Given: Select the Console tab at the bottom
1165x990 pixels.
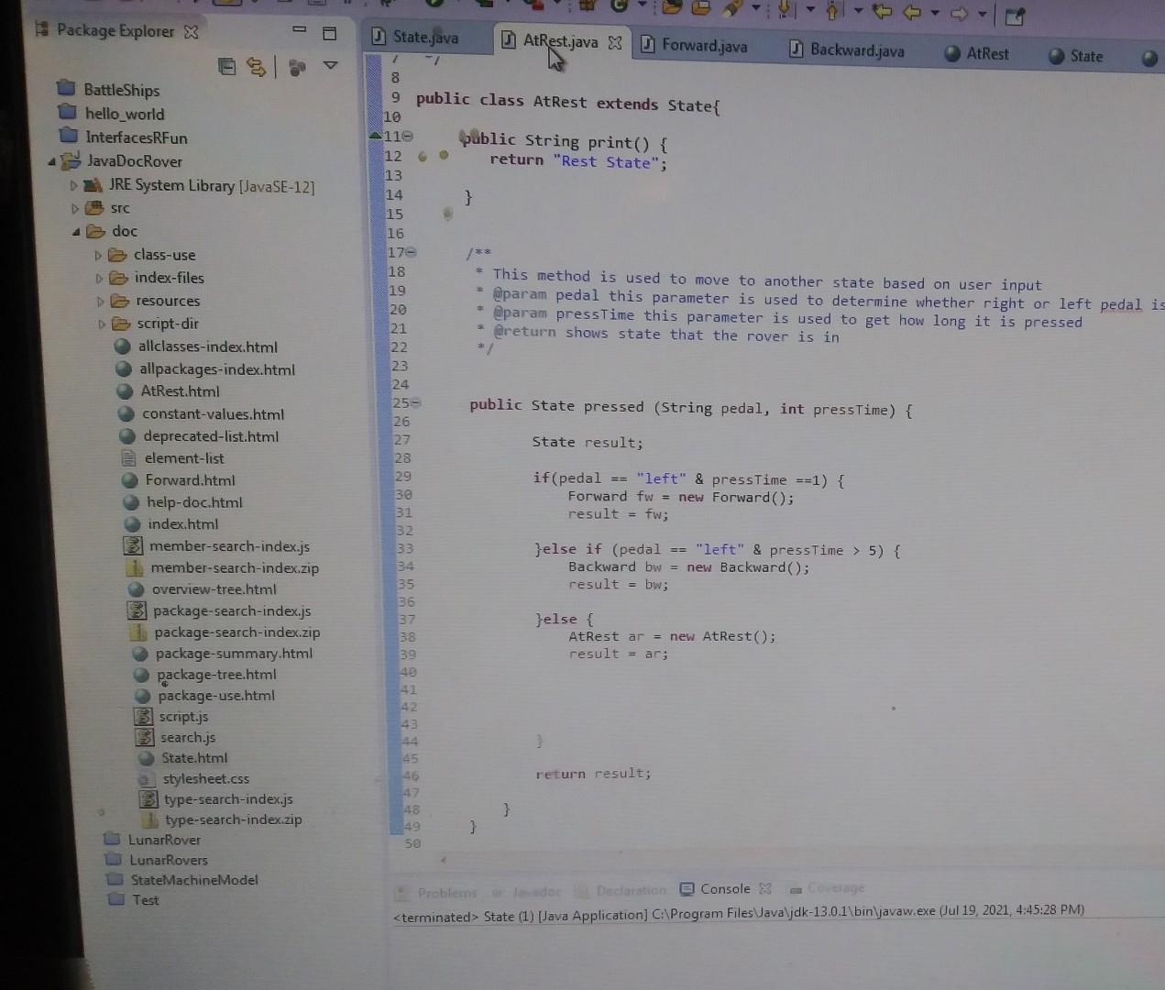Looking at the screenshot, I should [x=725, y=888].
